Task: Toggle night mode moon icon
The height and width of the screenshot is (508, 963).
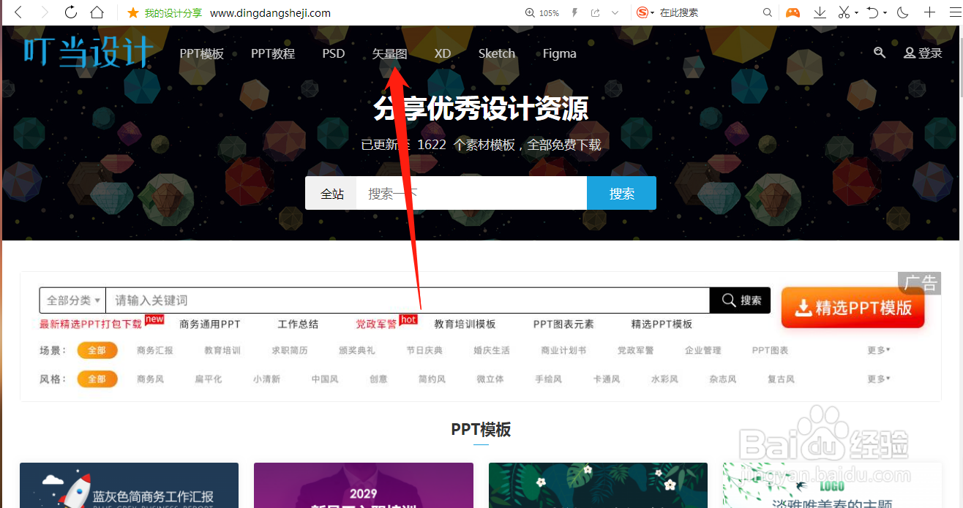Action: click(x=903, y=12)
